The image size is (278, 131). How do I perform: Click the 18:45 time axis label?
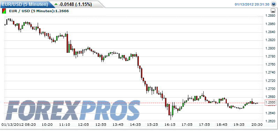click(221, 125)
